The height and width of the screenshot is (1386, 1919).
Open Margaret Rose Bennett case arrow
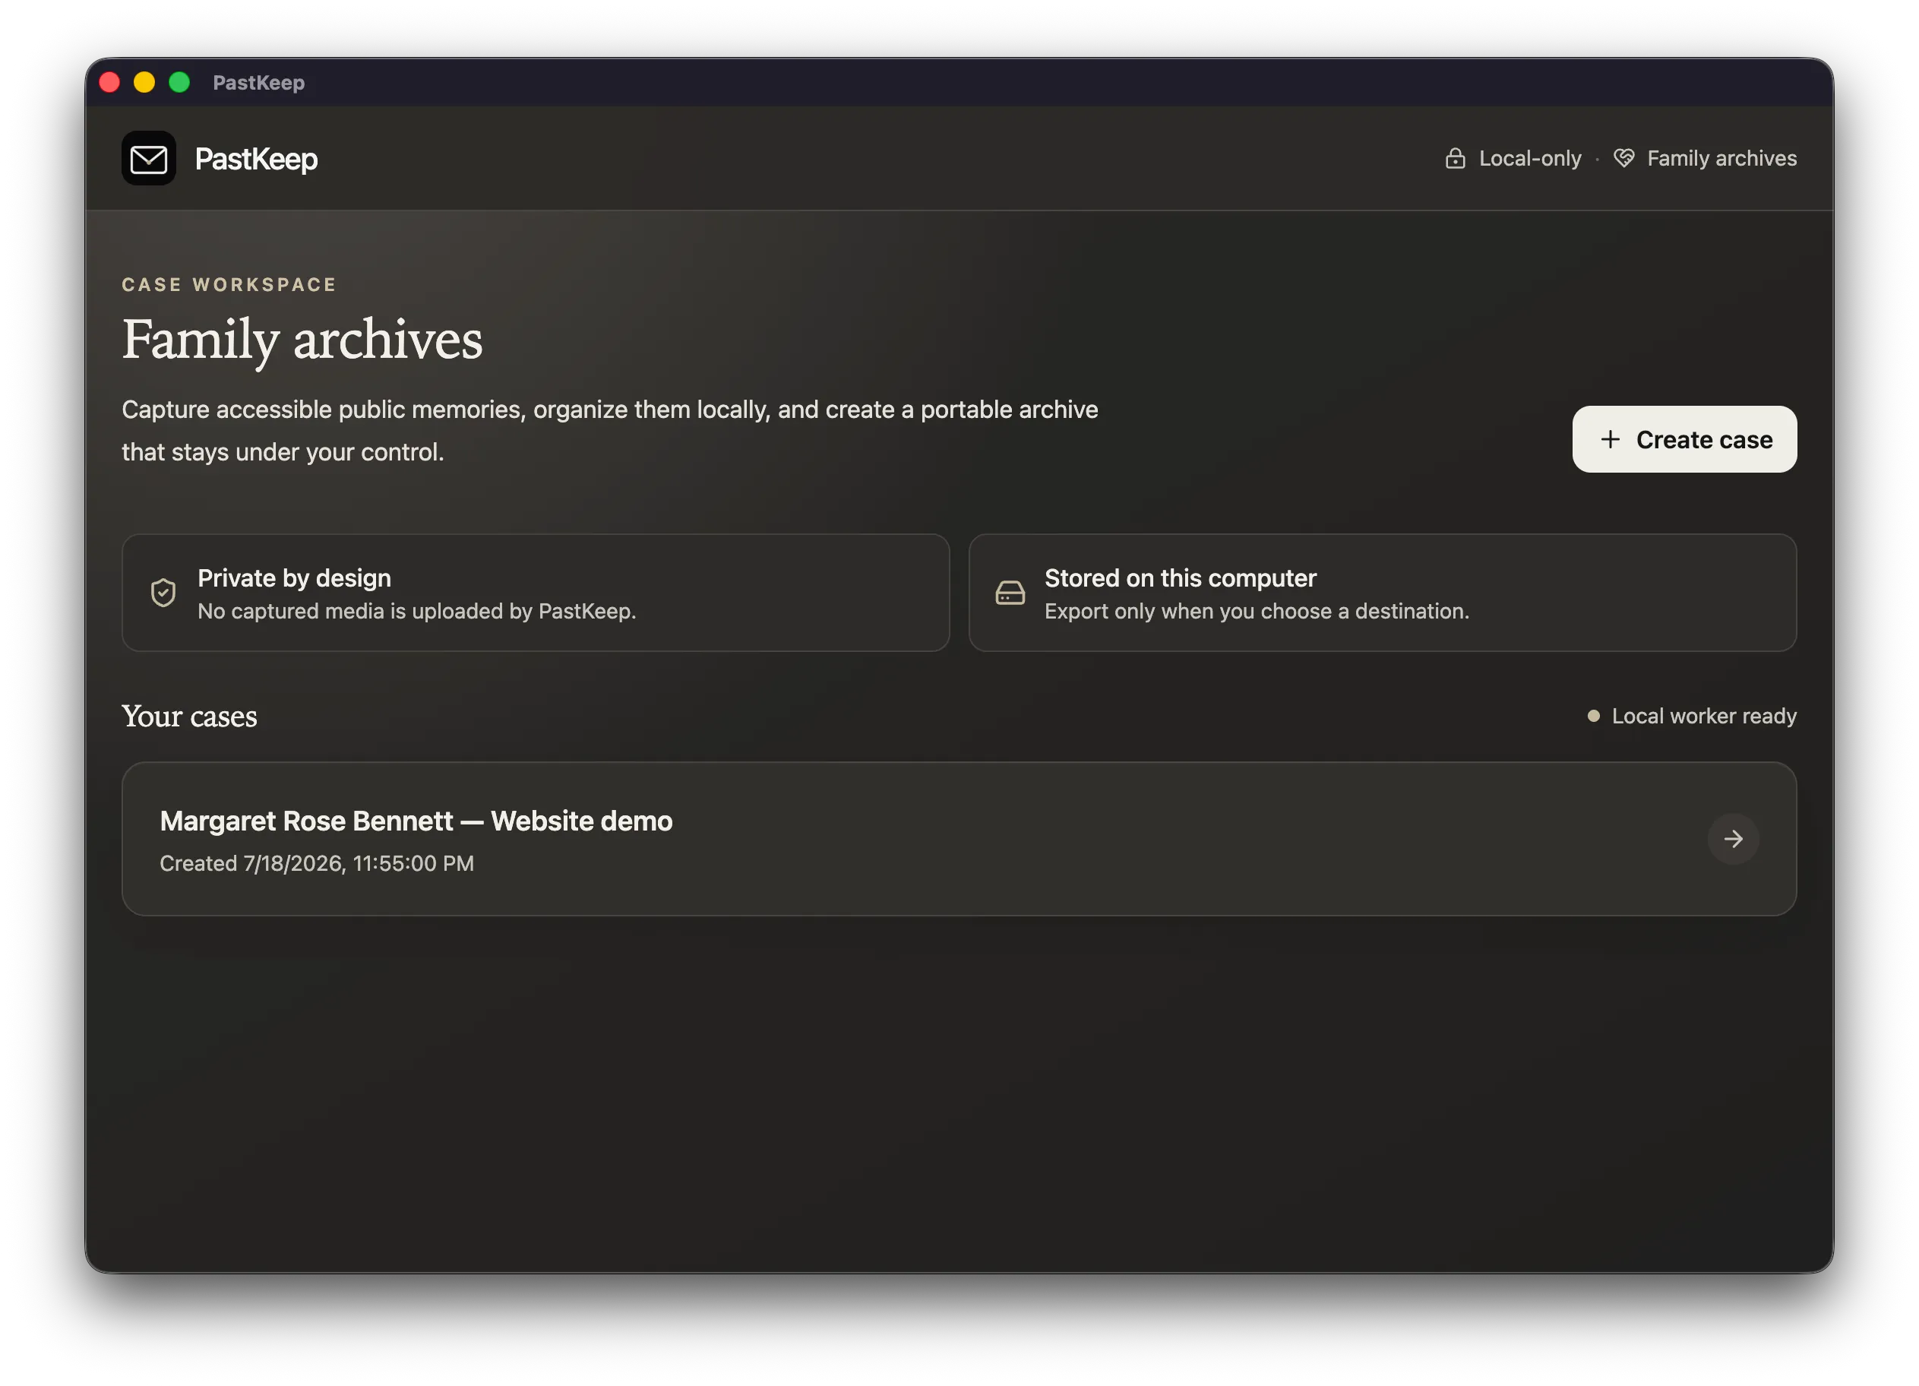pyautogui.click(x=1734, y=839)
